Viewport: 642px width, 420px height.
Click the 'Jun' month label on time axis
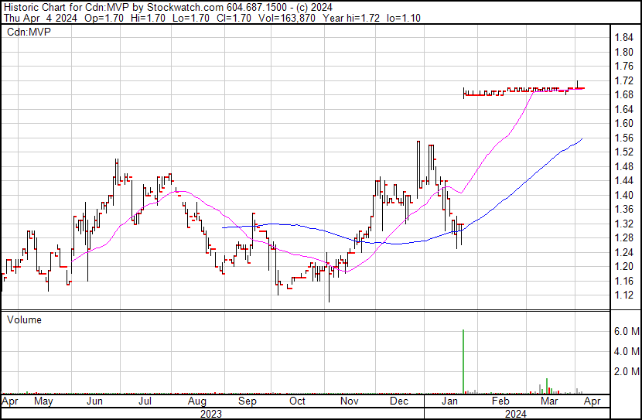point(95,402)
